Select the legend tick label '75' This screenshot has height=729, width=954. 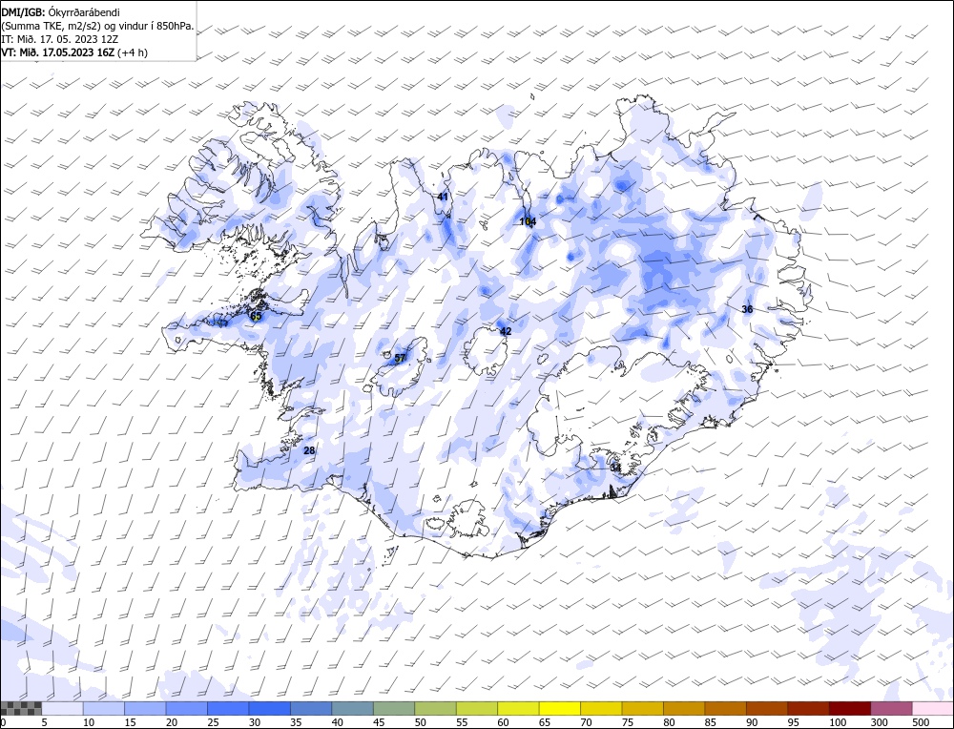pyautogui.click(x=628, y=722)
